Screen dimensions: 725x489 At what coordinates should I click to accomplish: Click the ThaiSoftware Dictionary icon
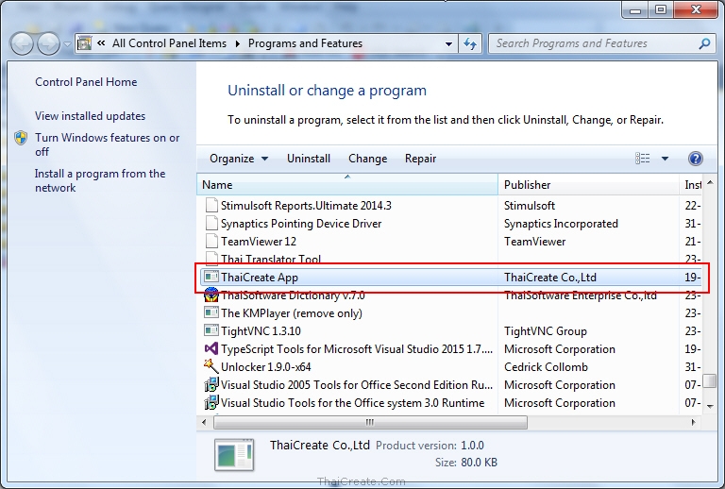tap(211, 295)
